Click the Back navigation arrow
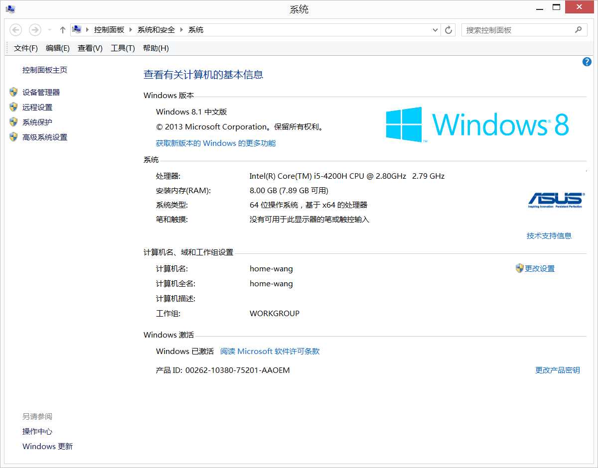Screen dimensions: 598x468 click(x=16, y=30)
